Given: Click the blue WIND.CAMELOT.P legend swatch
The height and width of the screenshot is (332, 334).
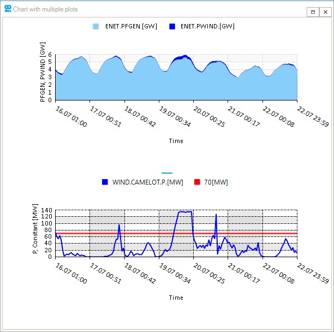Looking at the screenshot, I should [x=105, y=182].
